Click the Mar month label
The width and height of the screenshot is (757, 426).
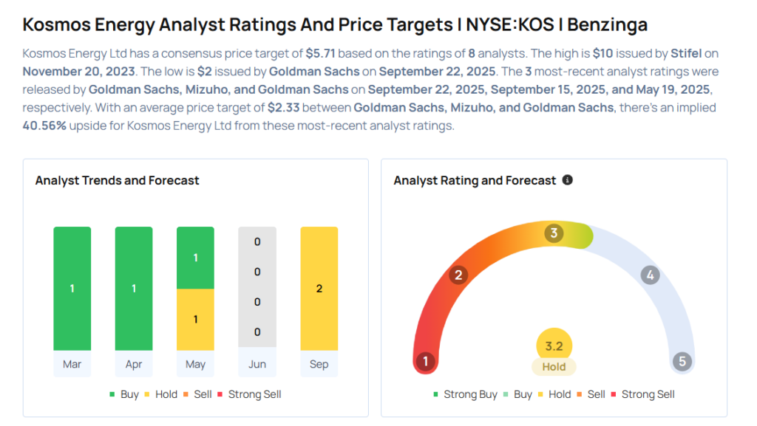click(x=72, y=364)
